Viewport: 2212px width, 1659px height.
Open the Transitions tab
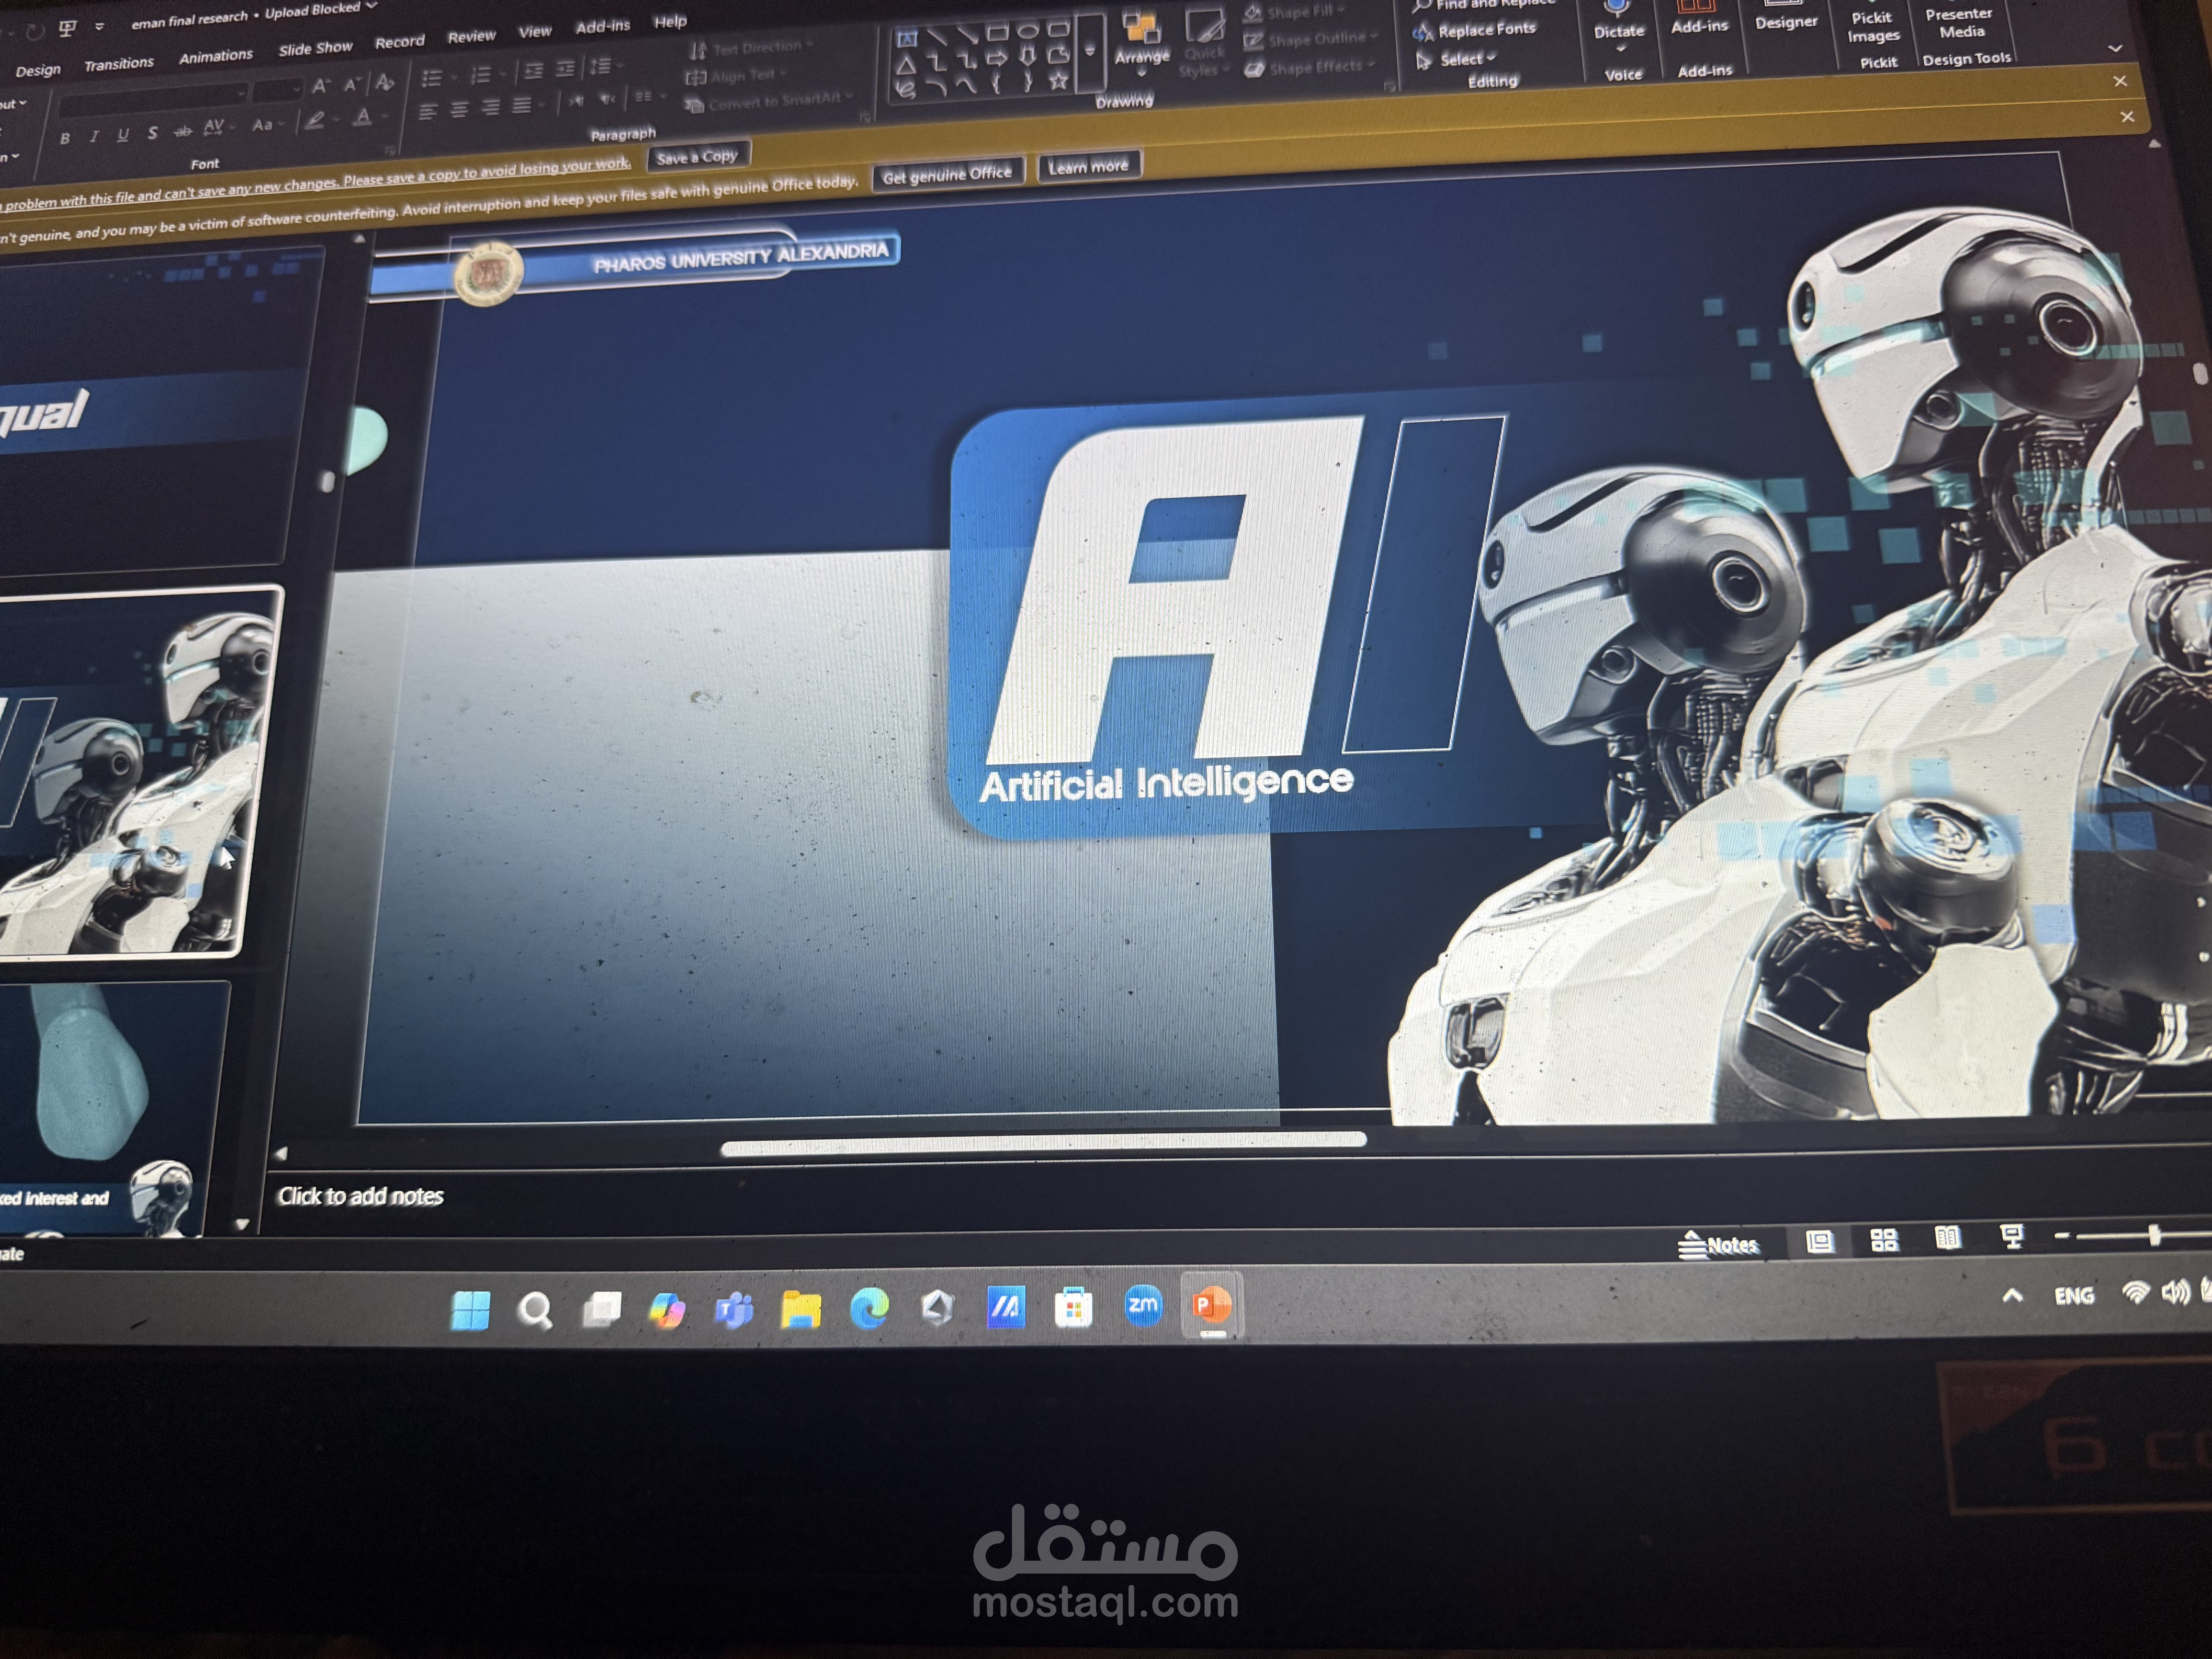click(119, 64)
